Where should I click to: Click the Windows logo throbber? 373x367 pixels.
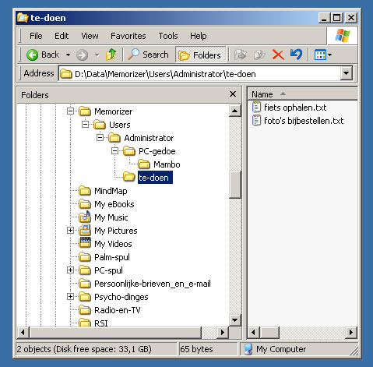[x=343, y=36]
